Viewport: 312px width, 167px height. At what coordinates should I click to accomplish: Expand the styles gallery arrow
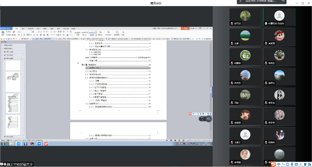click(x=96, y=35)
